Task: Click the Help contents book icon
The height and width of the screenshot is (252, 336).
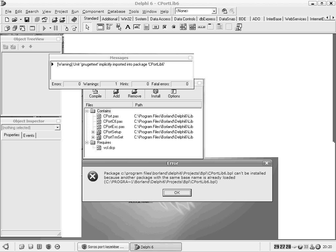Action: [74, 20]
